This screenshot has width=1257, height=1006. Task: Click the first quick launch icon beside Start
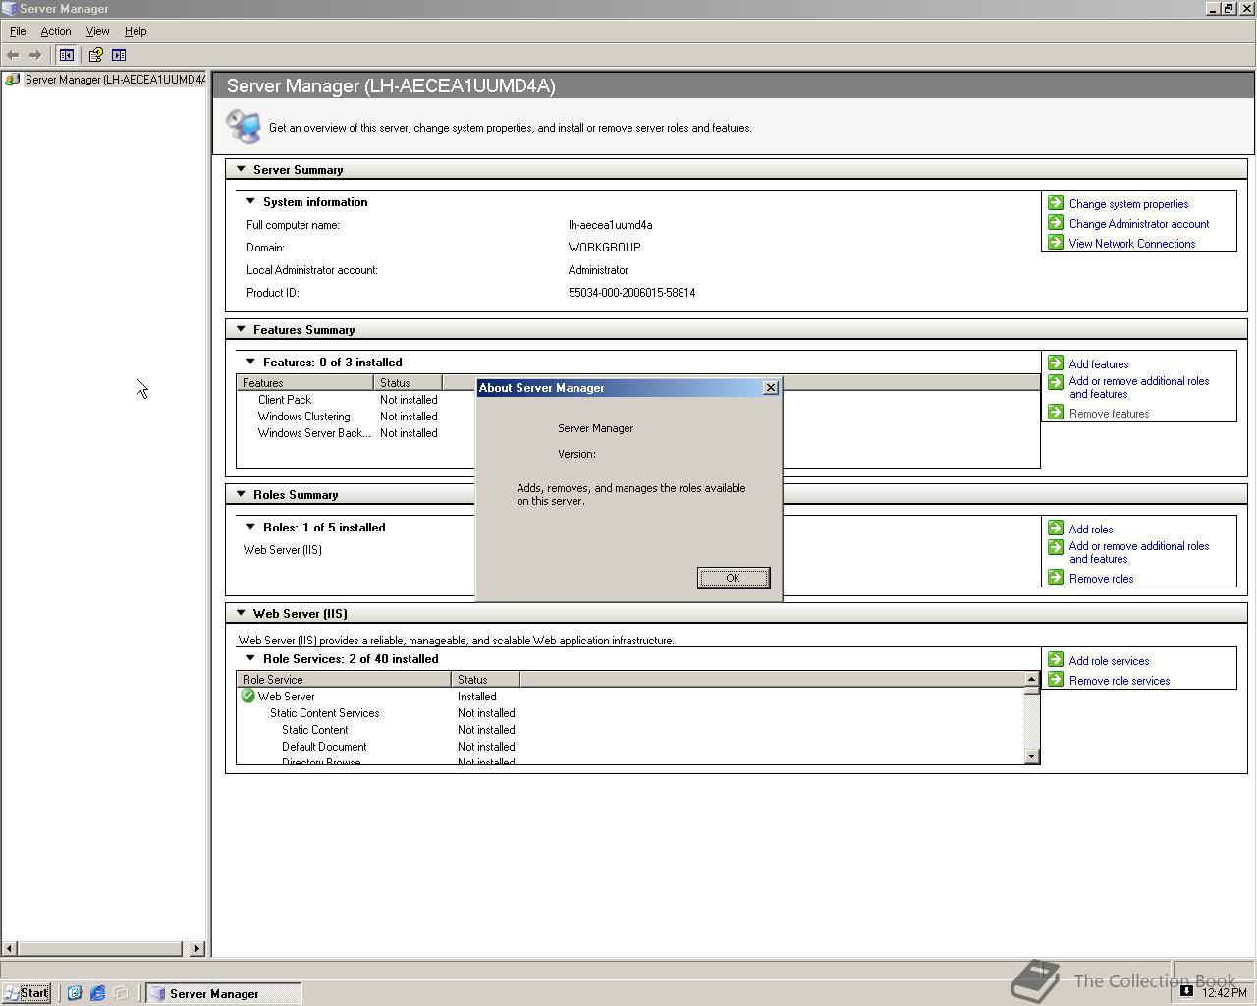[74, 993]
